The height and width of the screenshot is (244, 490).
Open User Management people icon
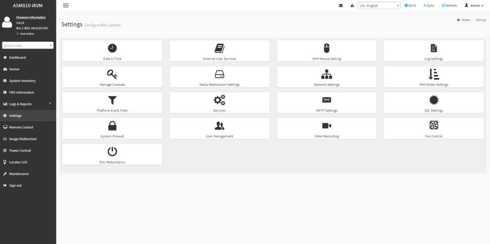point(220,126)
